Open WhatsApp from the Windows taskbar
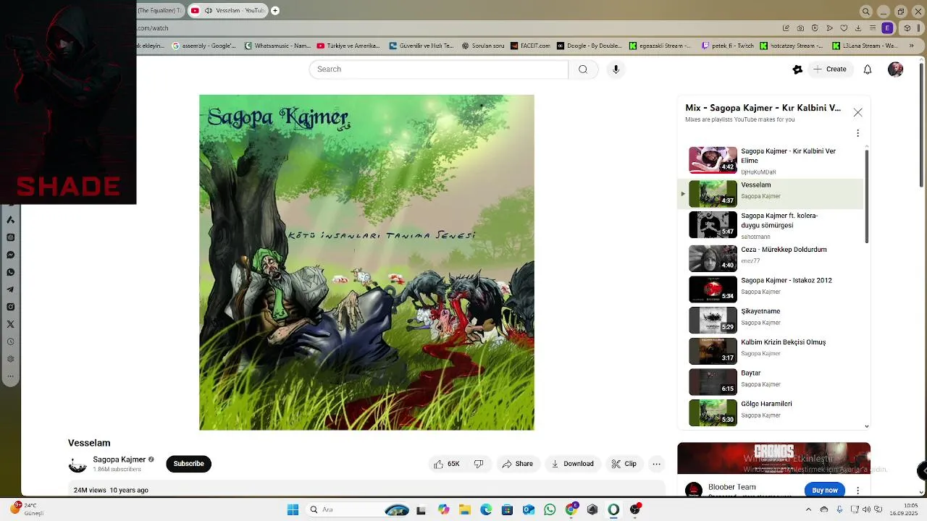The height and width of the screenshot is (521, 927). tap(550, 509)
